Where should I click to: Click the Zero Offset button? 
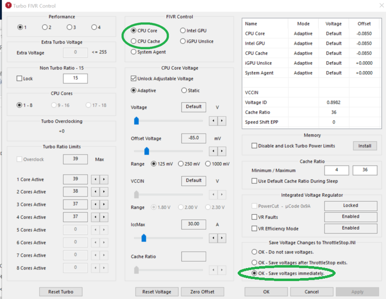click(x=202, y=292)
